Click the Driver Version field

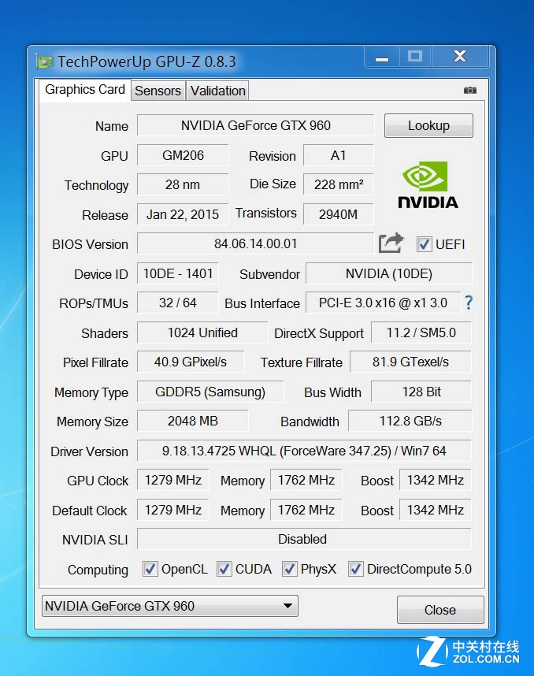[x=304, y=451]
